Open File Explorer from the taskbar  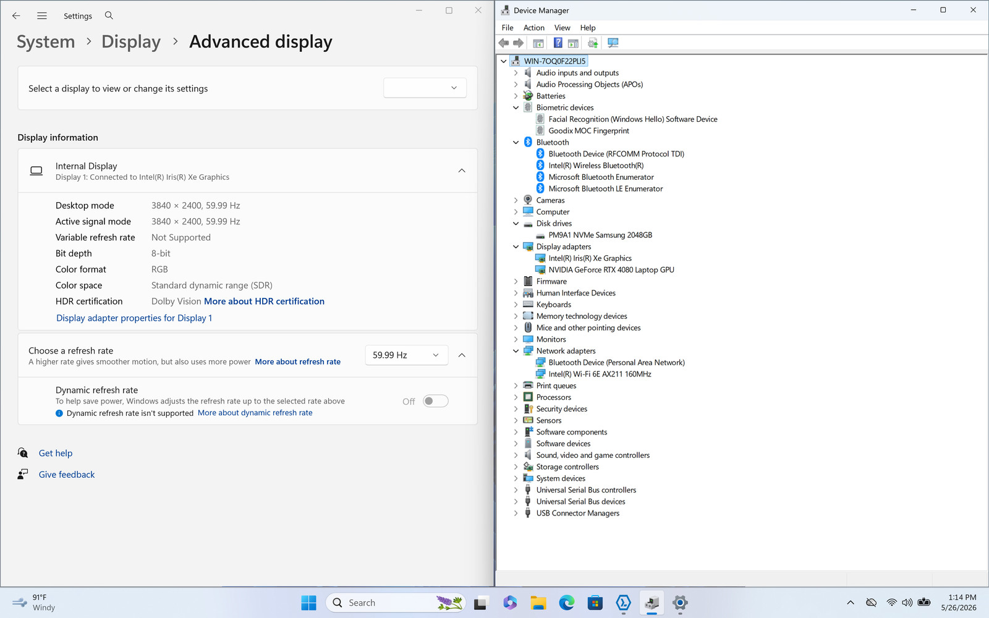(538, 603)
